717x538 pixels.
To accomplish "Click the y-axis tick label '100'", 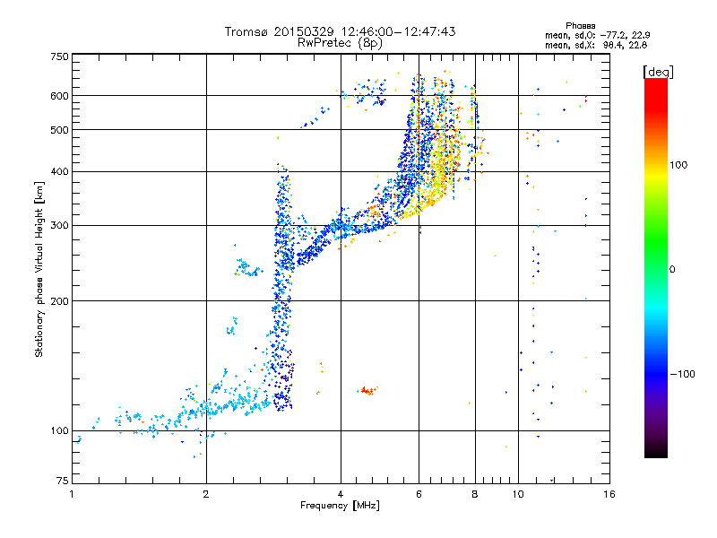I will (x=59, y=430).
